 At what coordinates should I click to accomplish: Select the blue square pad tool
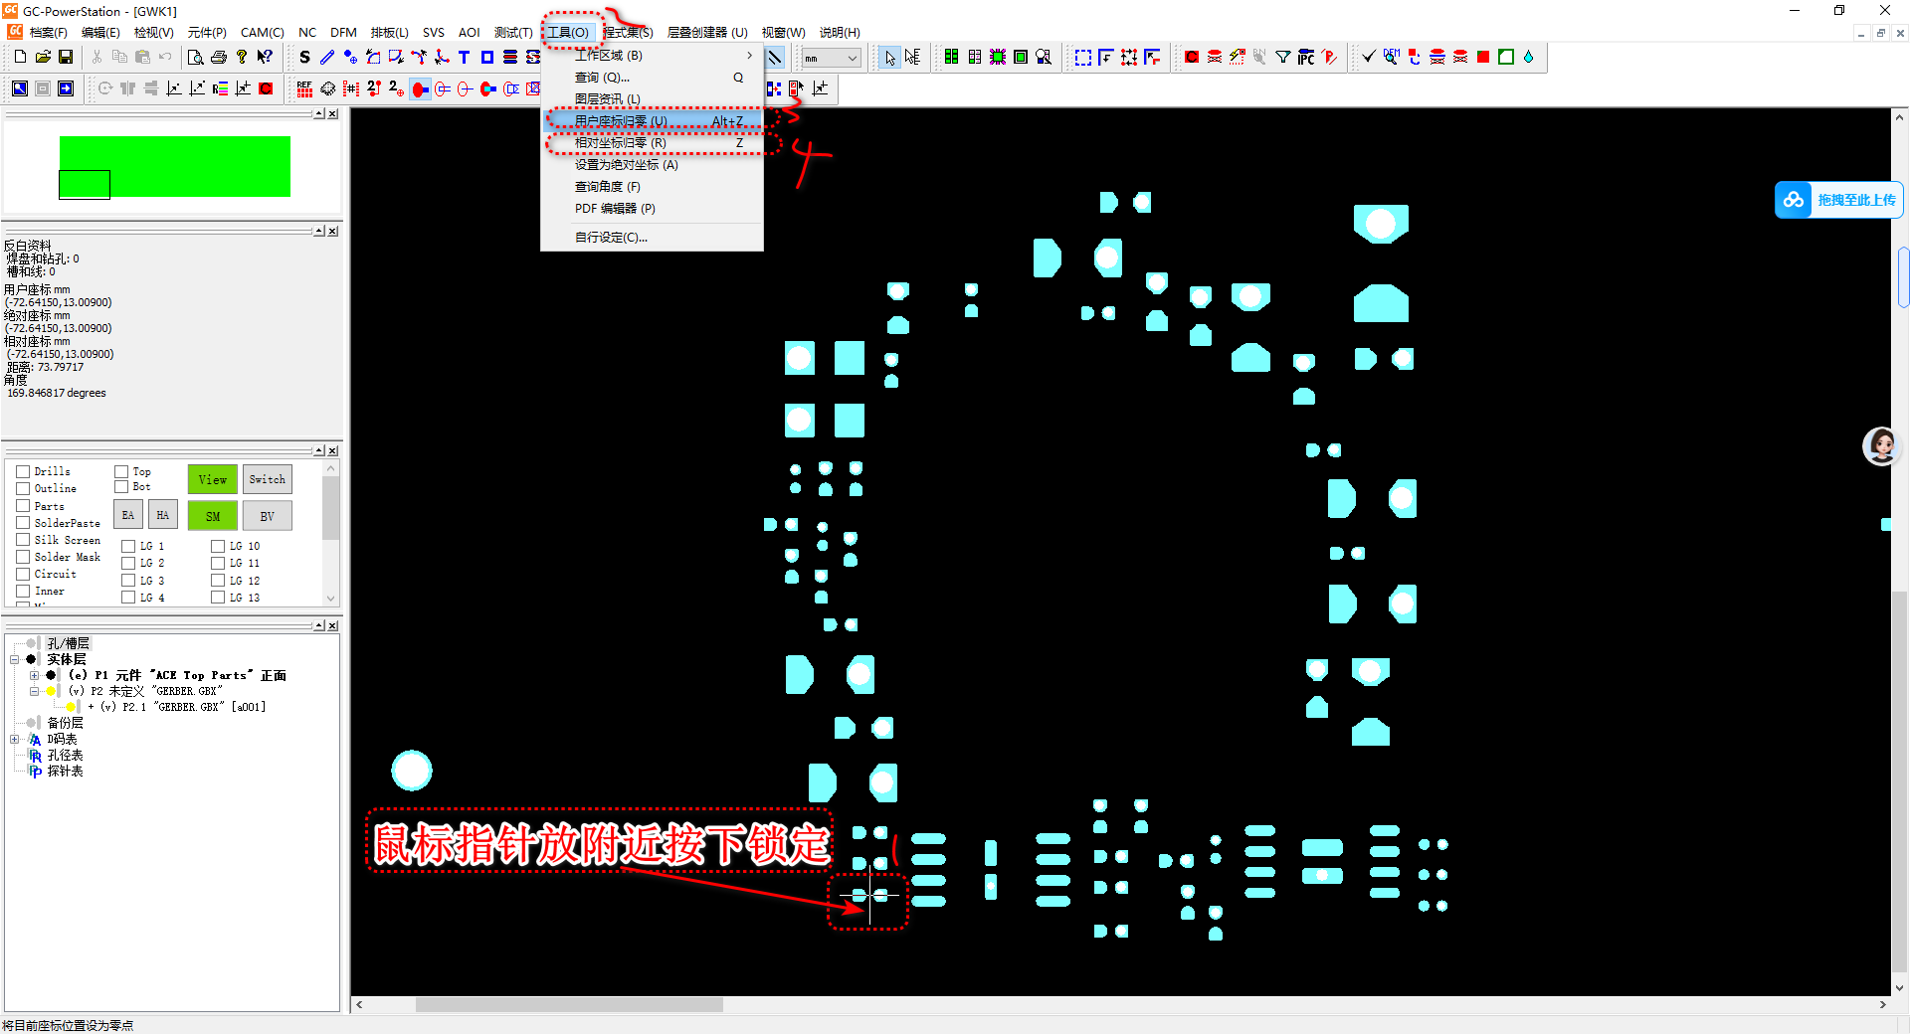pyautogui.click(x=487, y=57)
